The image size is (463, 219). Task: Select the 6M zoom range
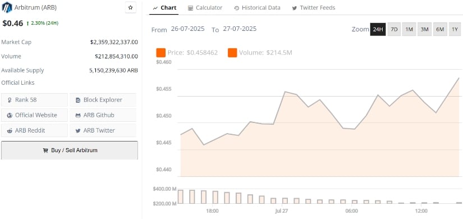tap(440, 29)
